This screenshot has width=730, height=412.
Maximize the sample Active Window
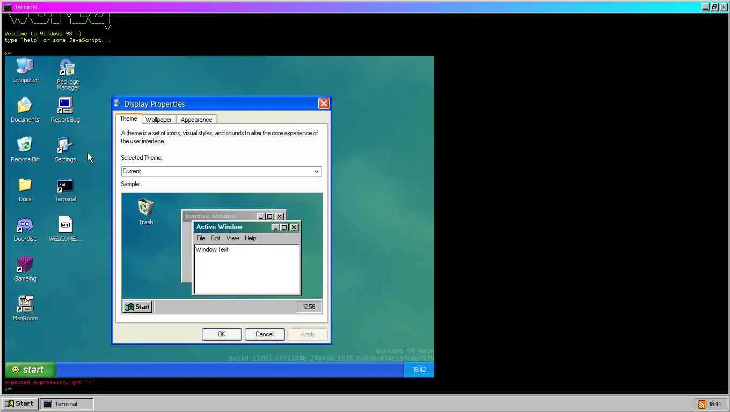click(x=284, y=227)
